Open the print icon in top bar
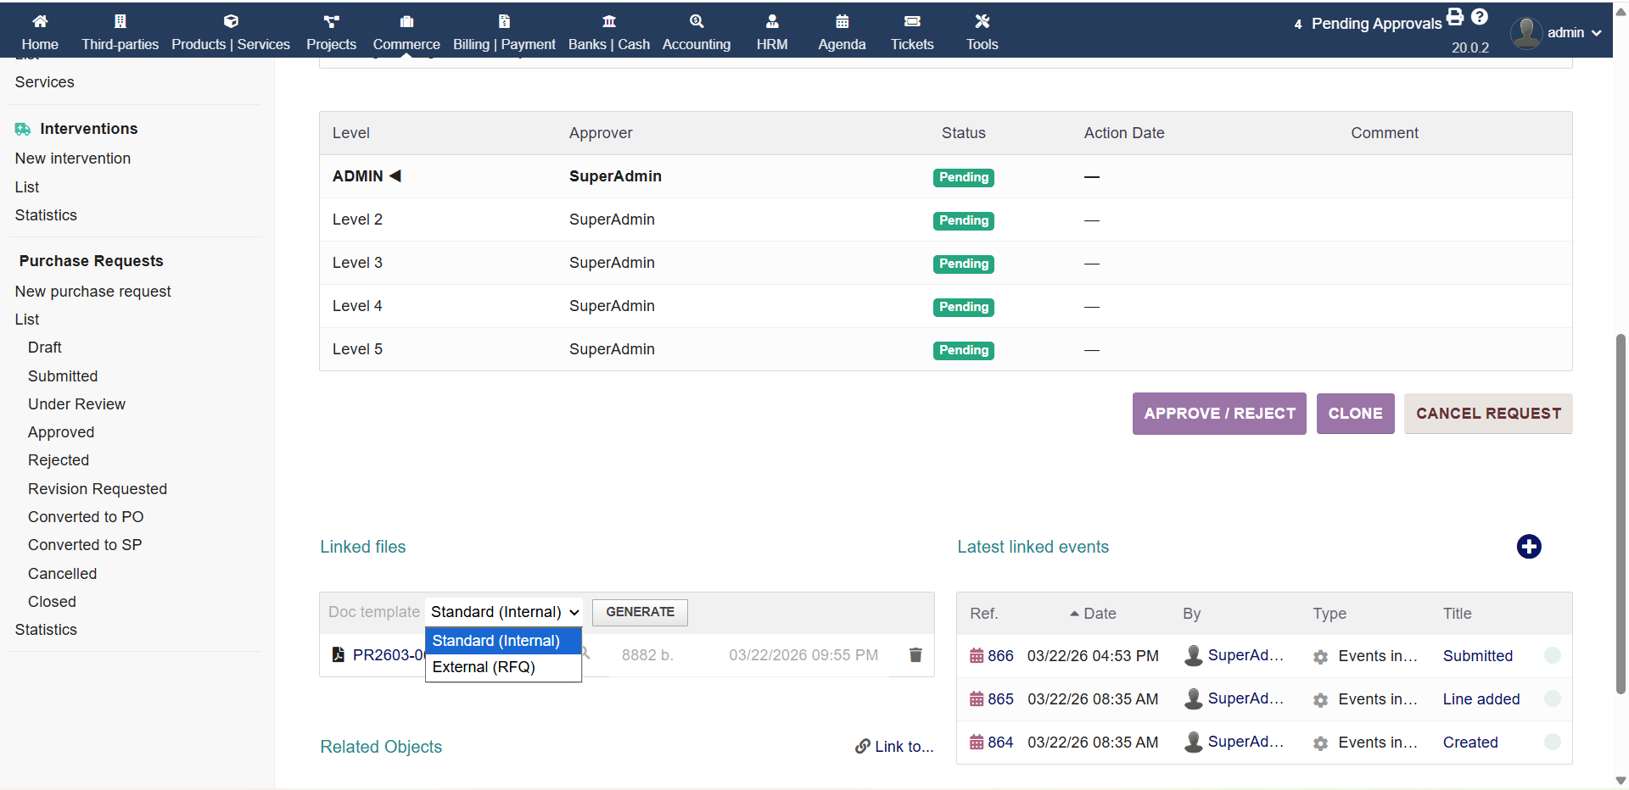 pyautogui.click(x=1455, y=16)
